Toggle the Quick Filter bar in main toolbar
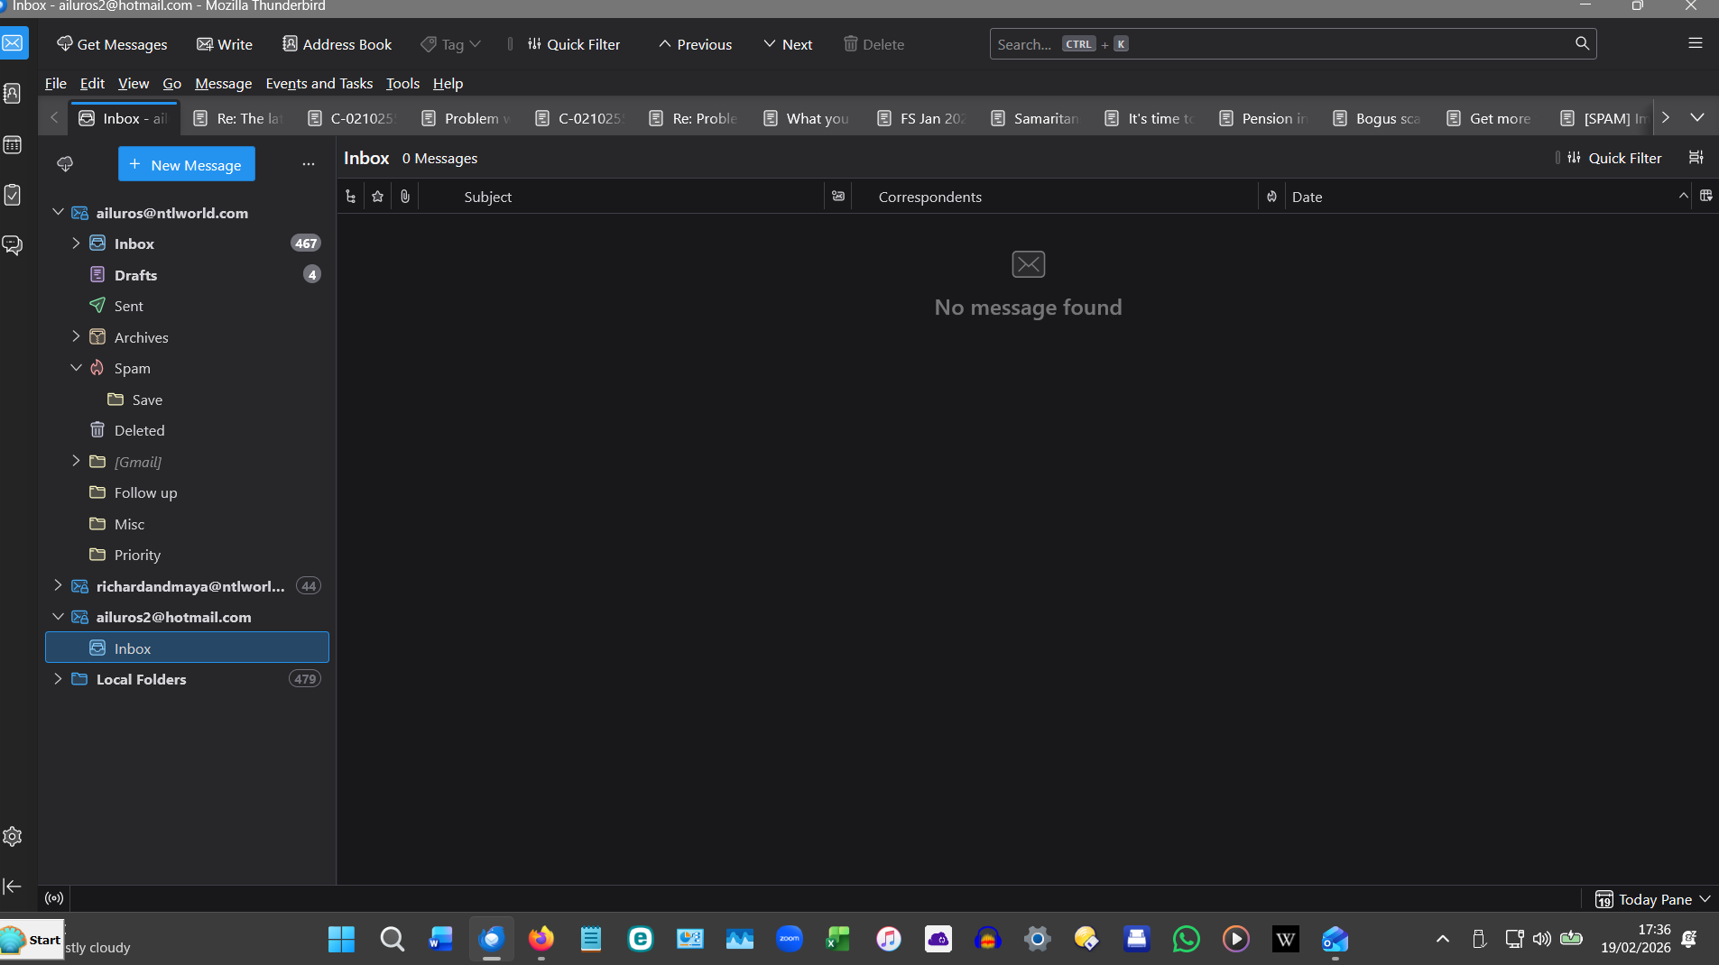1719x965 pixels. [574, 44]
